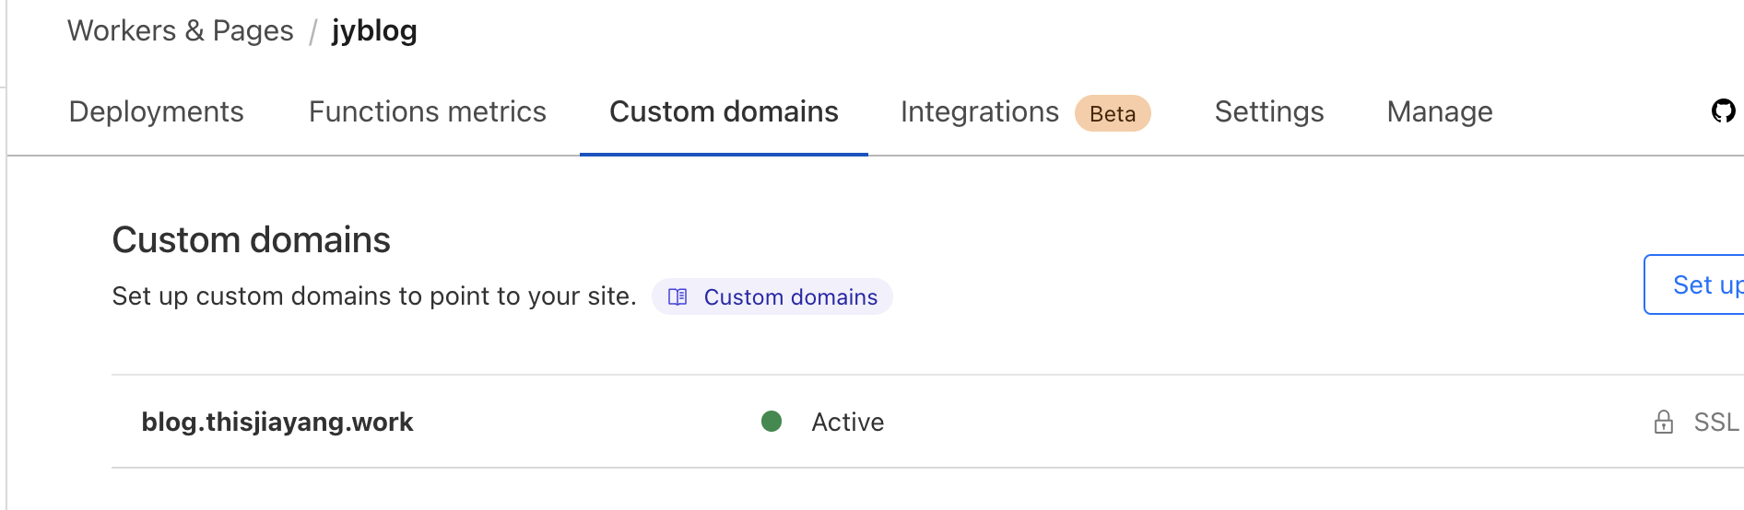Image resolution: width=1744 pixels, height=510 pixels.
Task: Open the Deployments tab
Action: (x=156, y=111)
